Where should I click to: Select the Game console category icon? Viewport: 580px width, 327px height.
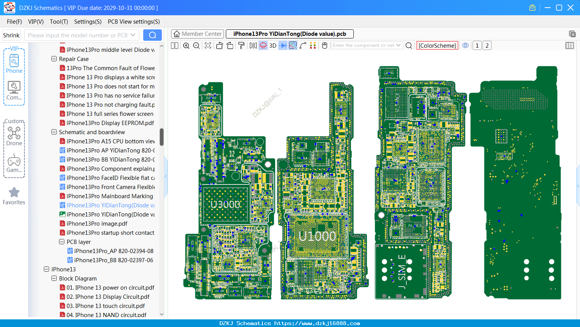pyautogui.click(x=14, y=163)
